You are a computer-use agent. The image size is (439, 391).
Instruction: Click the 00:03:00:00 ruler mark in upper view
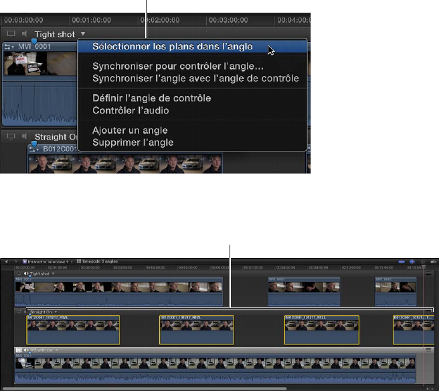pyautogui.click(x=228, y=20)
